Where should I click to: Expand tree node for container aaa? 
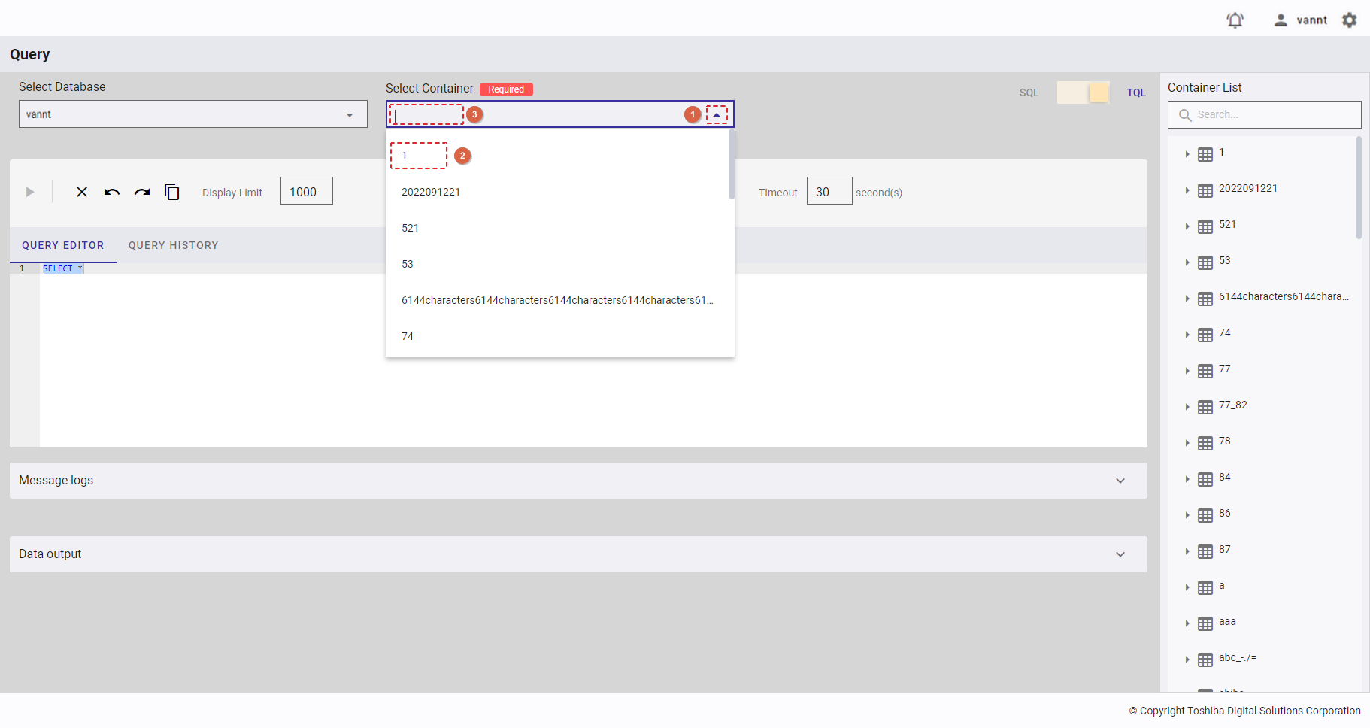pos(1187,623)
